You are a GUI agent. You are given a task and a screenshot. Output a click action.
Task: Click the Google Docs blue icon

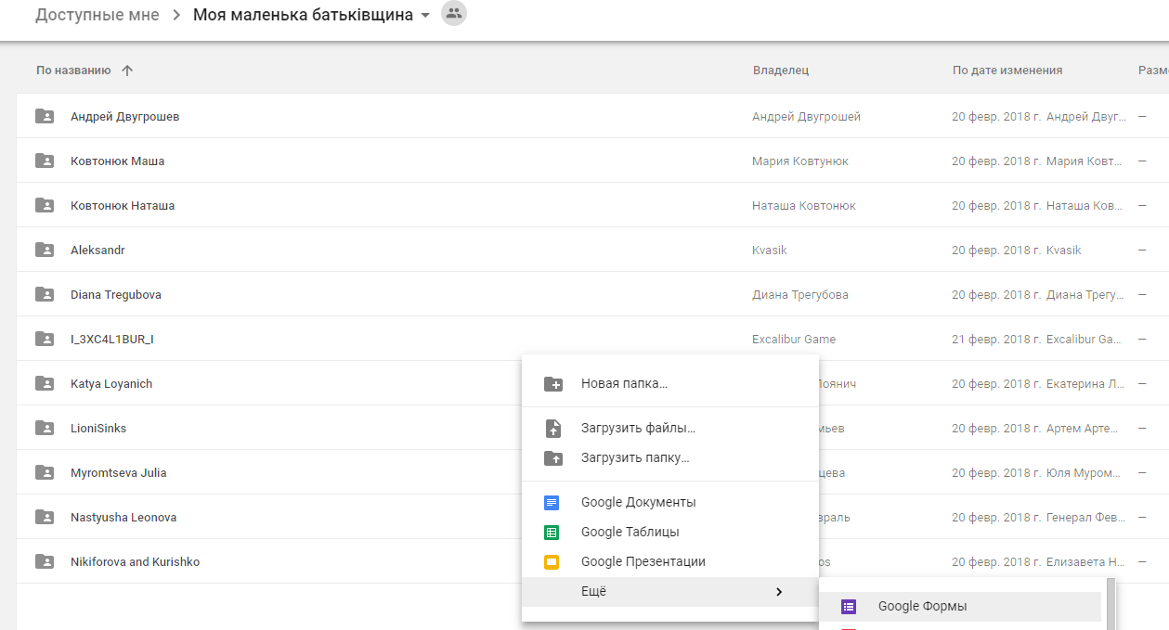(x=552, y=503)
